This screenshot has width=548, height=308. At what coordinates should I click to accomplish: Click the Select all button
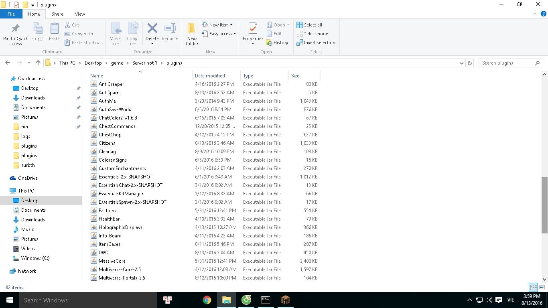(x=309, y=25)
